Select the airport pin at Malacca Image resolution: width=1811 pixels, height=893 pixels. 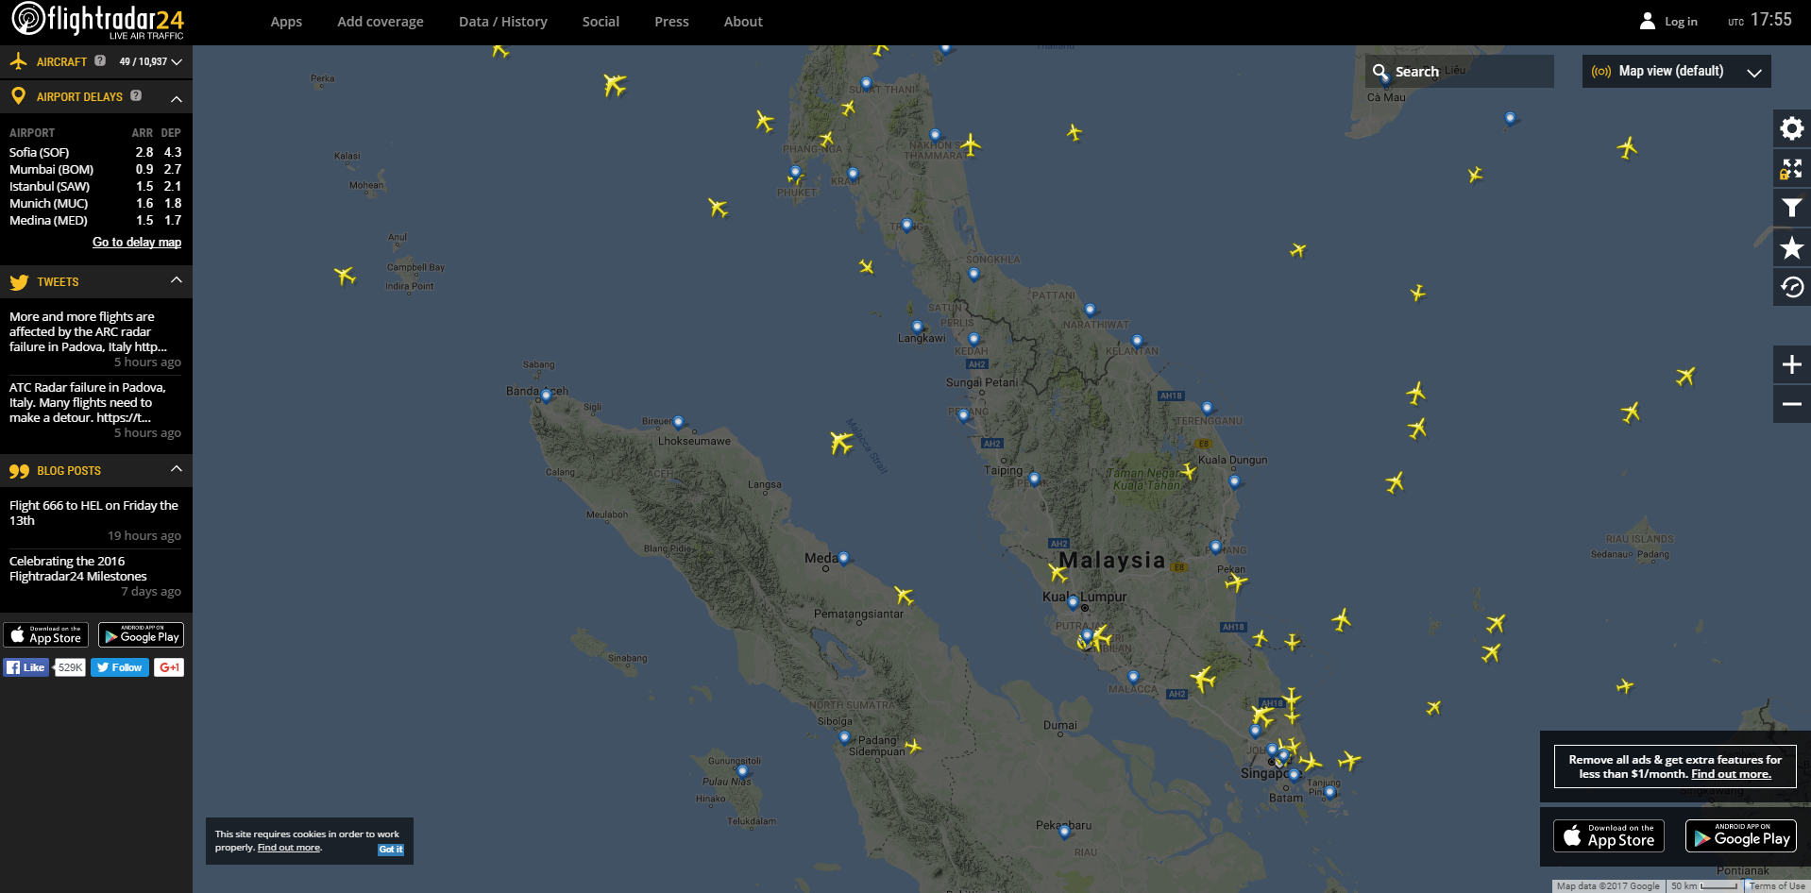click(x=1133, y=677)
